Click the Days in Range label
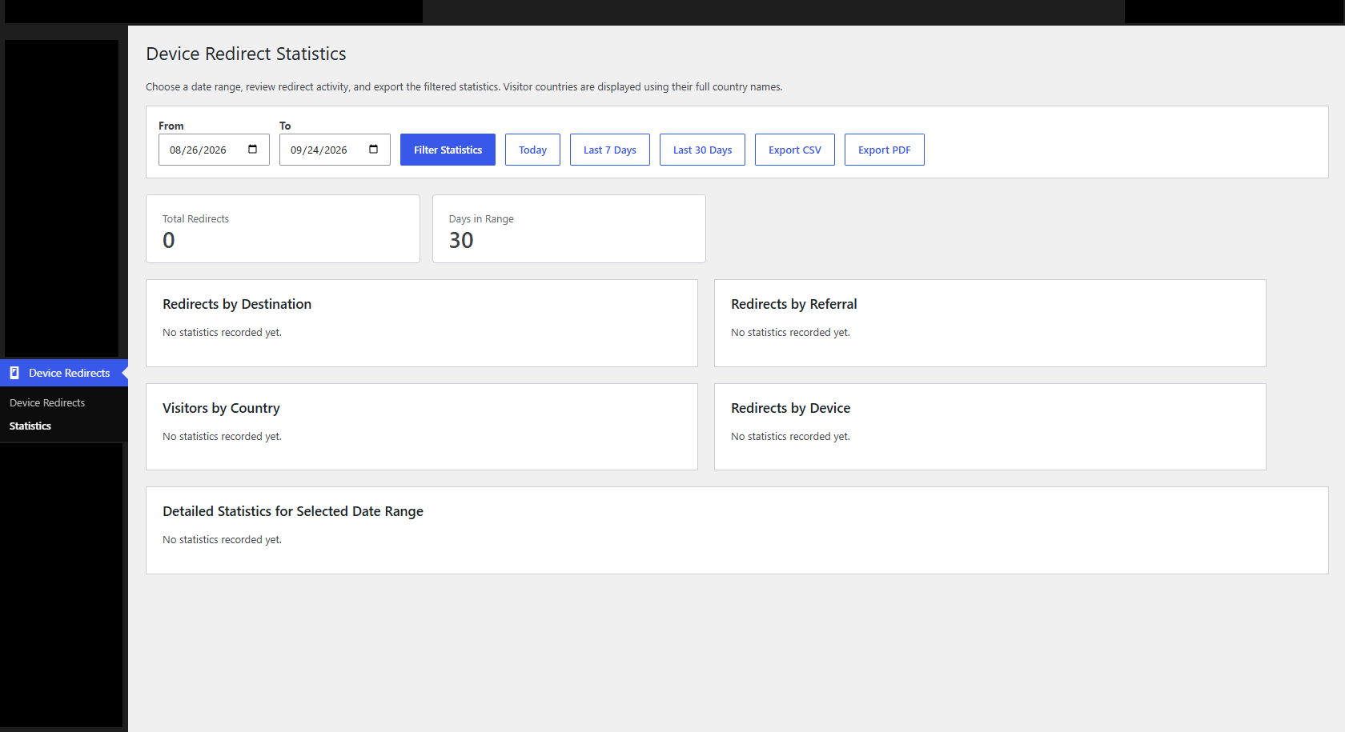Viewport: 1345px width, 732px height. point(481,218)
